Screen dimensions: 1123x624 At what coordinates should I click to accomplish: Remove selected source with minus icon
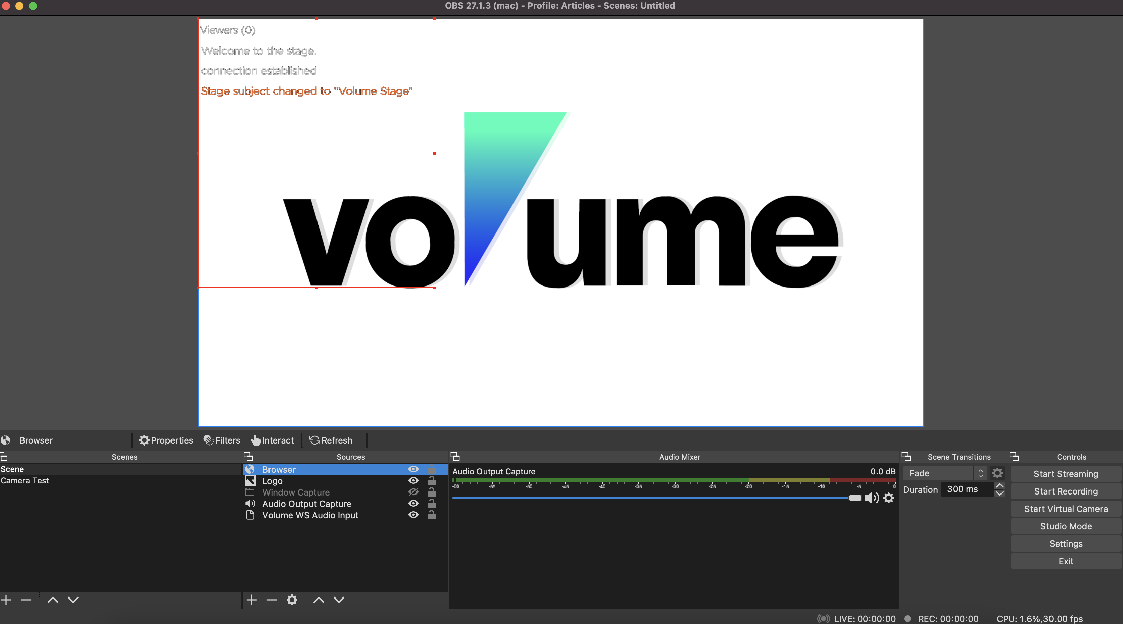tap(272, 600)
